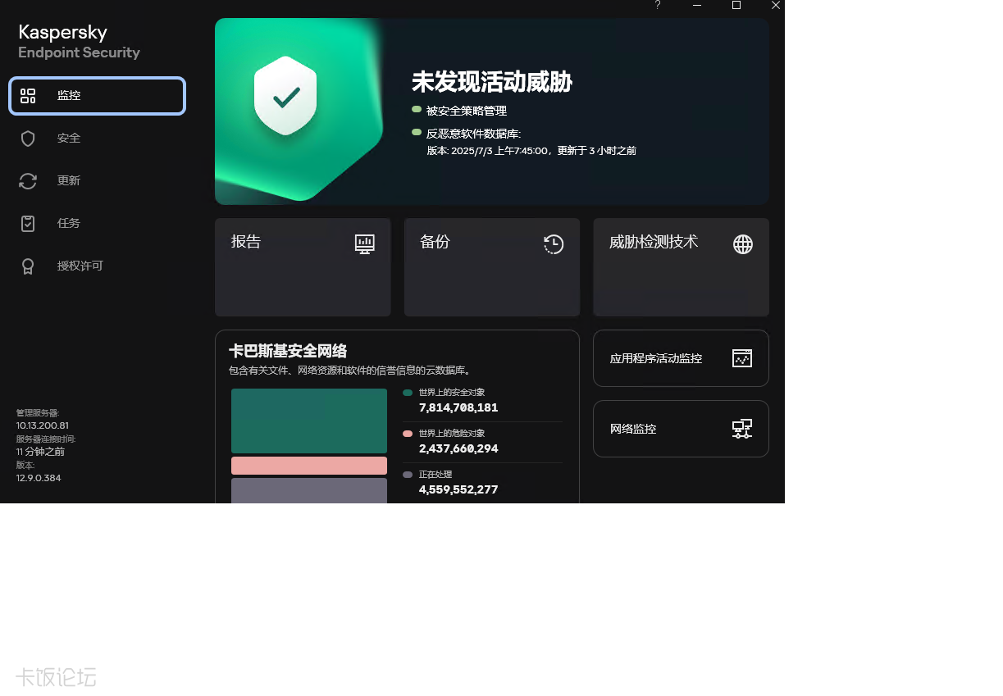Screen dimensions: 1003x696
Task: Select the server address 10.13.200.81
Action: tap(43, 425)
